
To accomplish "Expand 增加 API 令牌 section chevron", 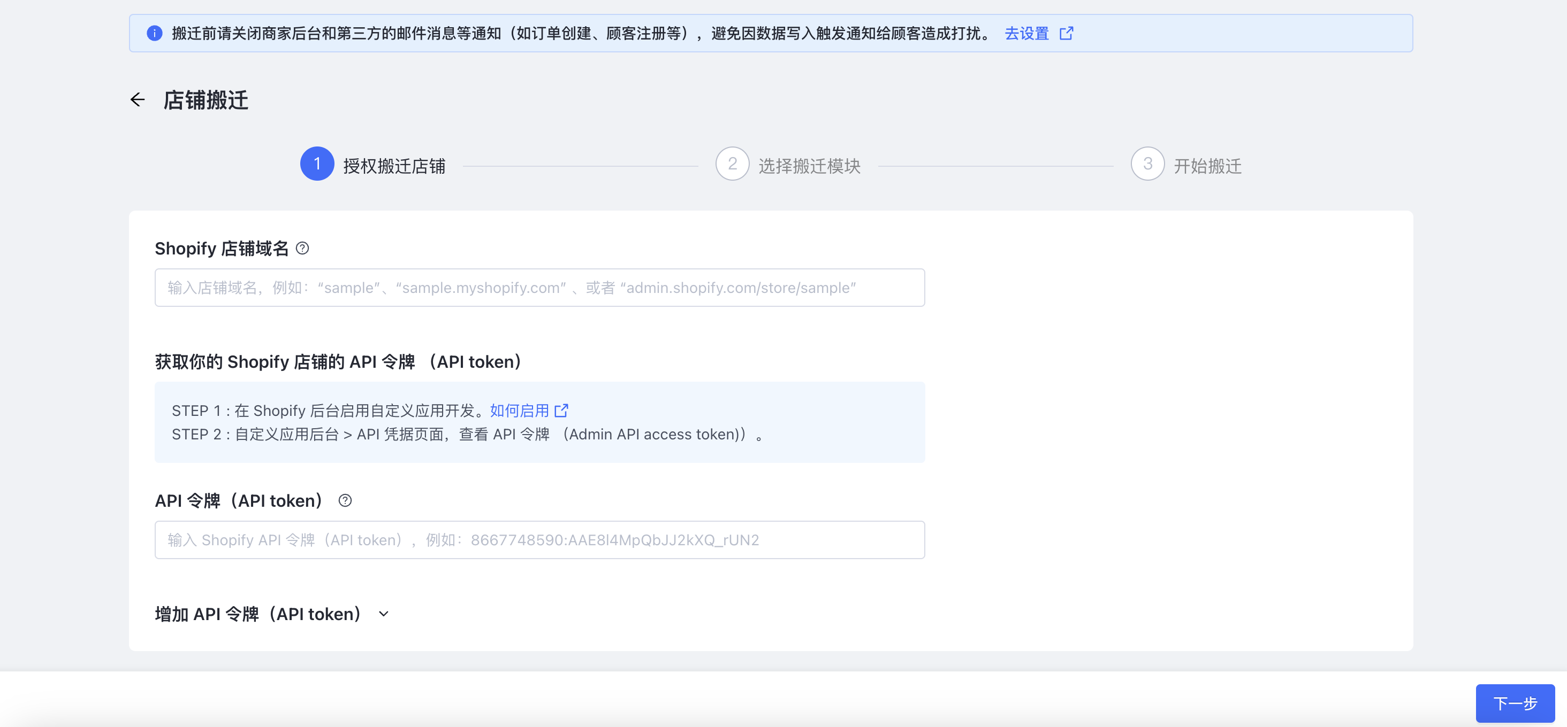I will (384, 614).
